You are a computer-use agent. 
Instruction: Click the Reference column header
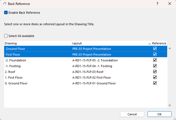click(159, 43)
